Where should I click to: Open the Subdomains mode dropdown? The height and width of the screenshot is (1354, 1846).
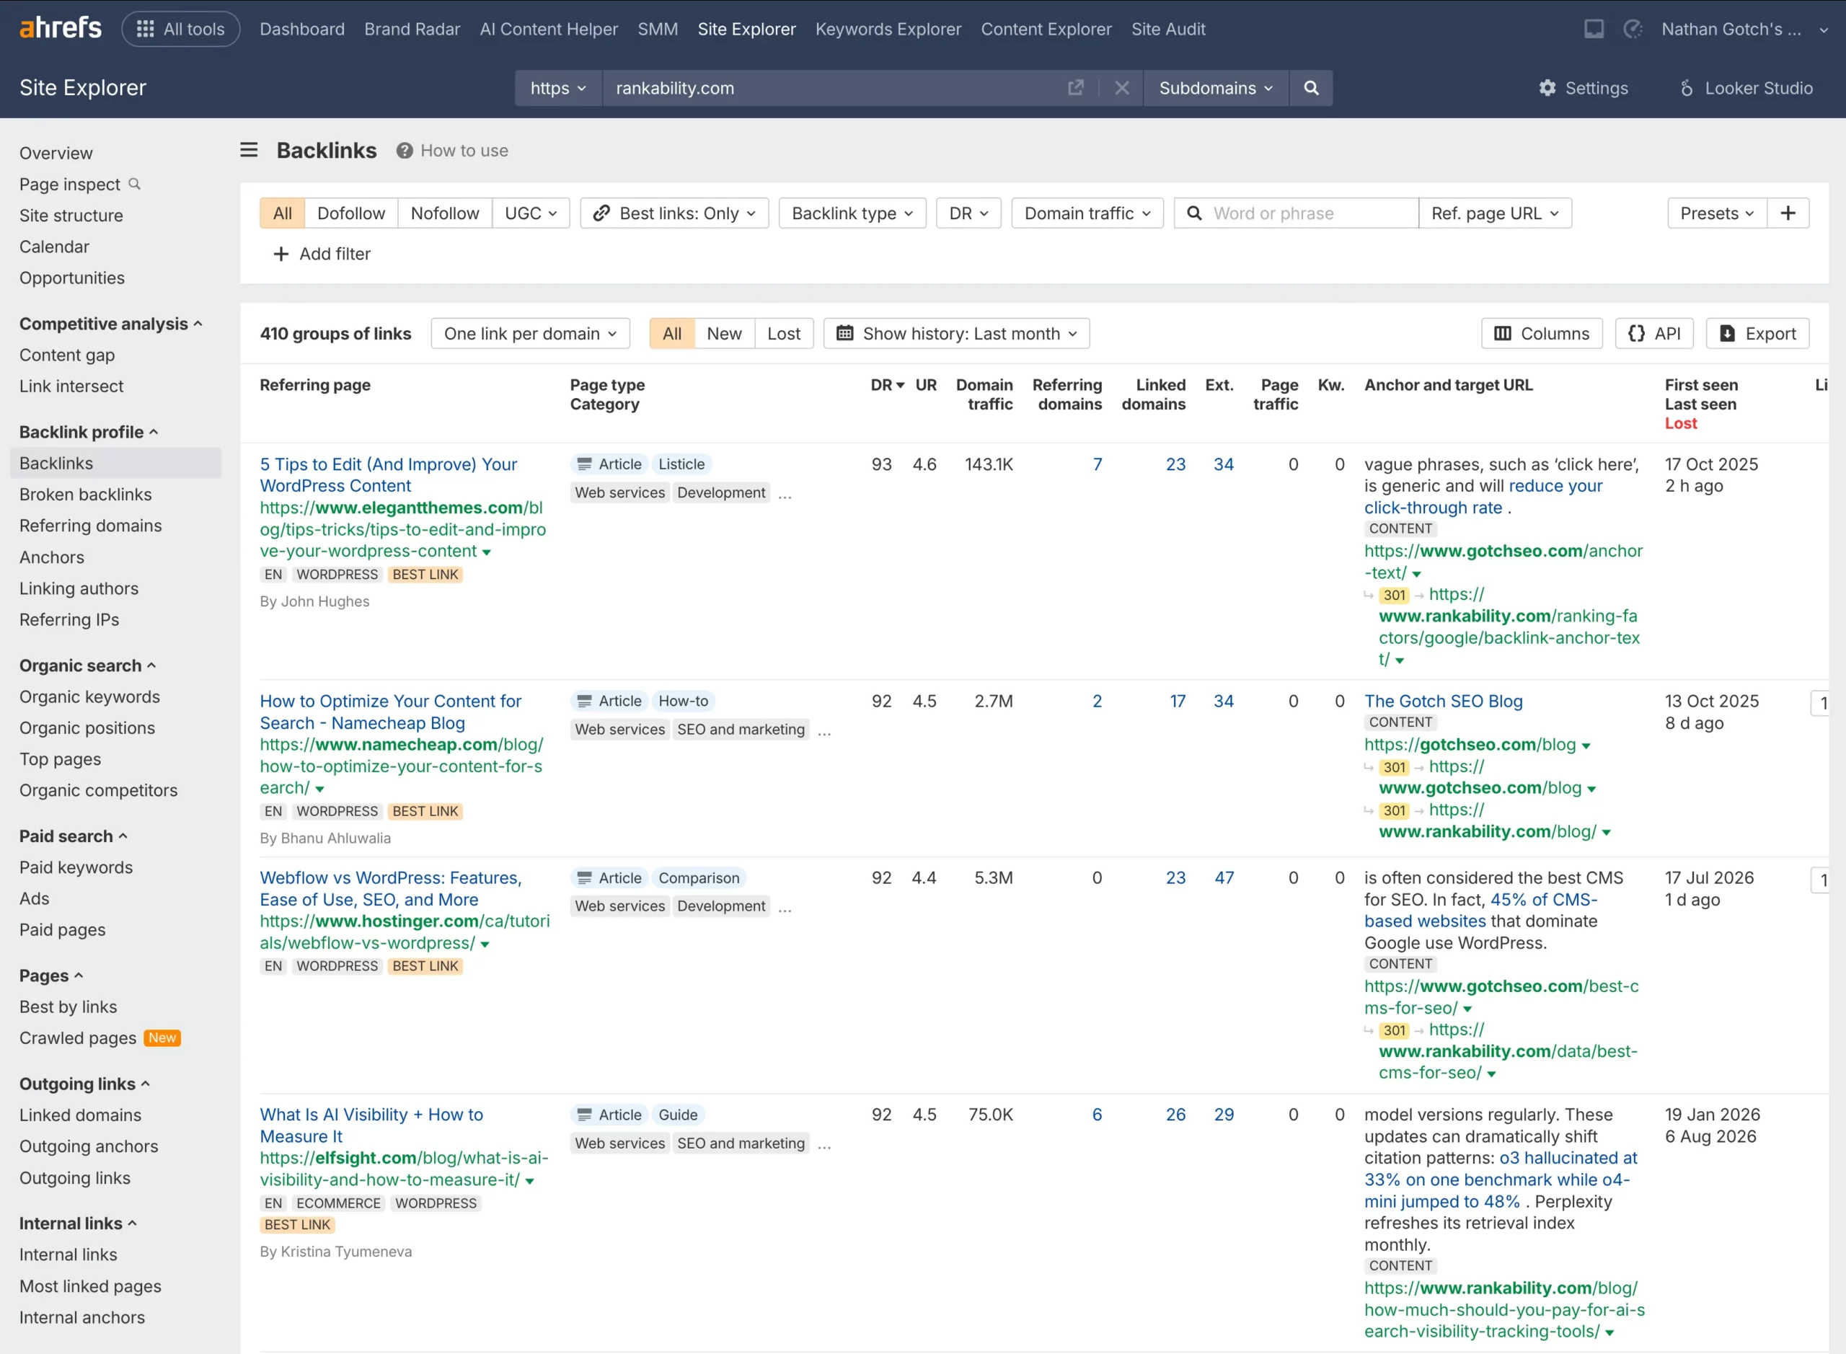[x=1216, y=88]
